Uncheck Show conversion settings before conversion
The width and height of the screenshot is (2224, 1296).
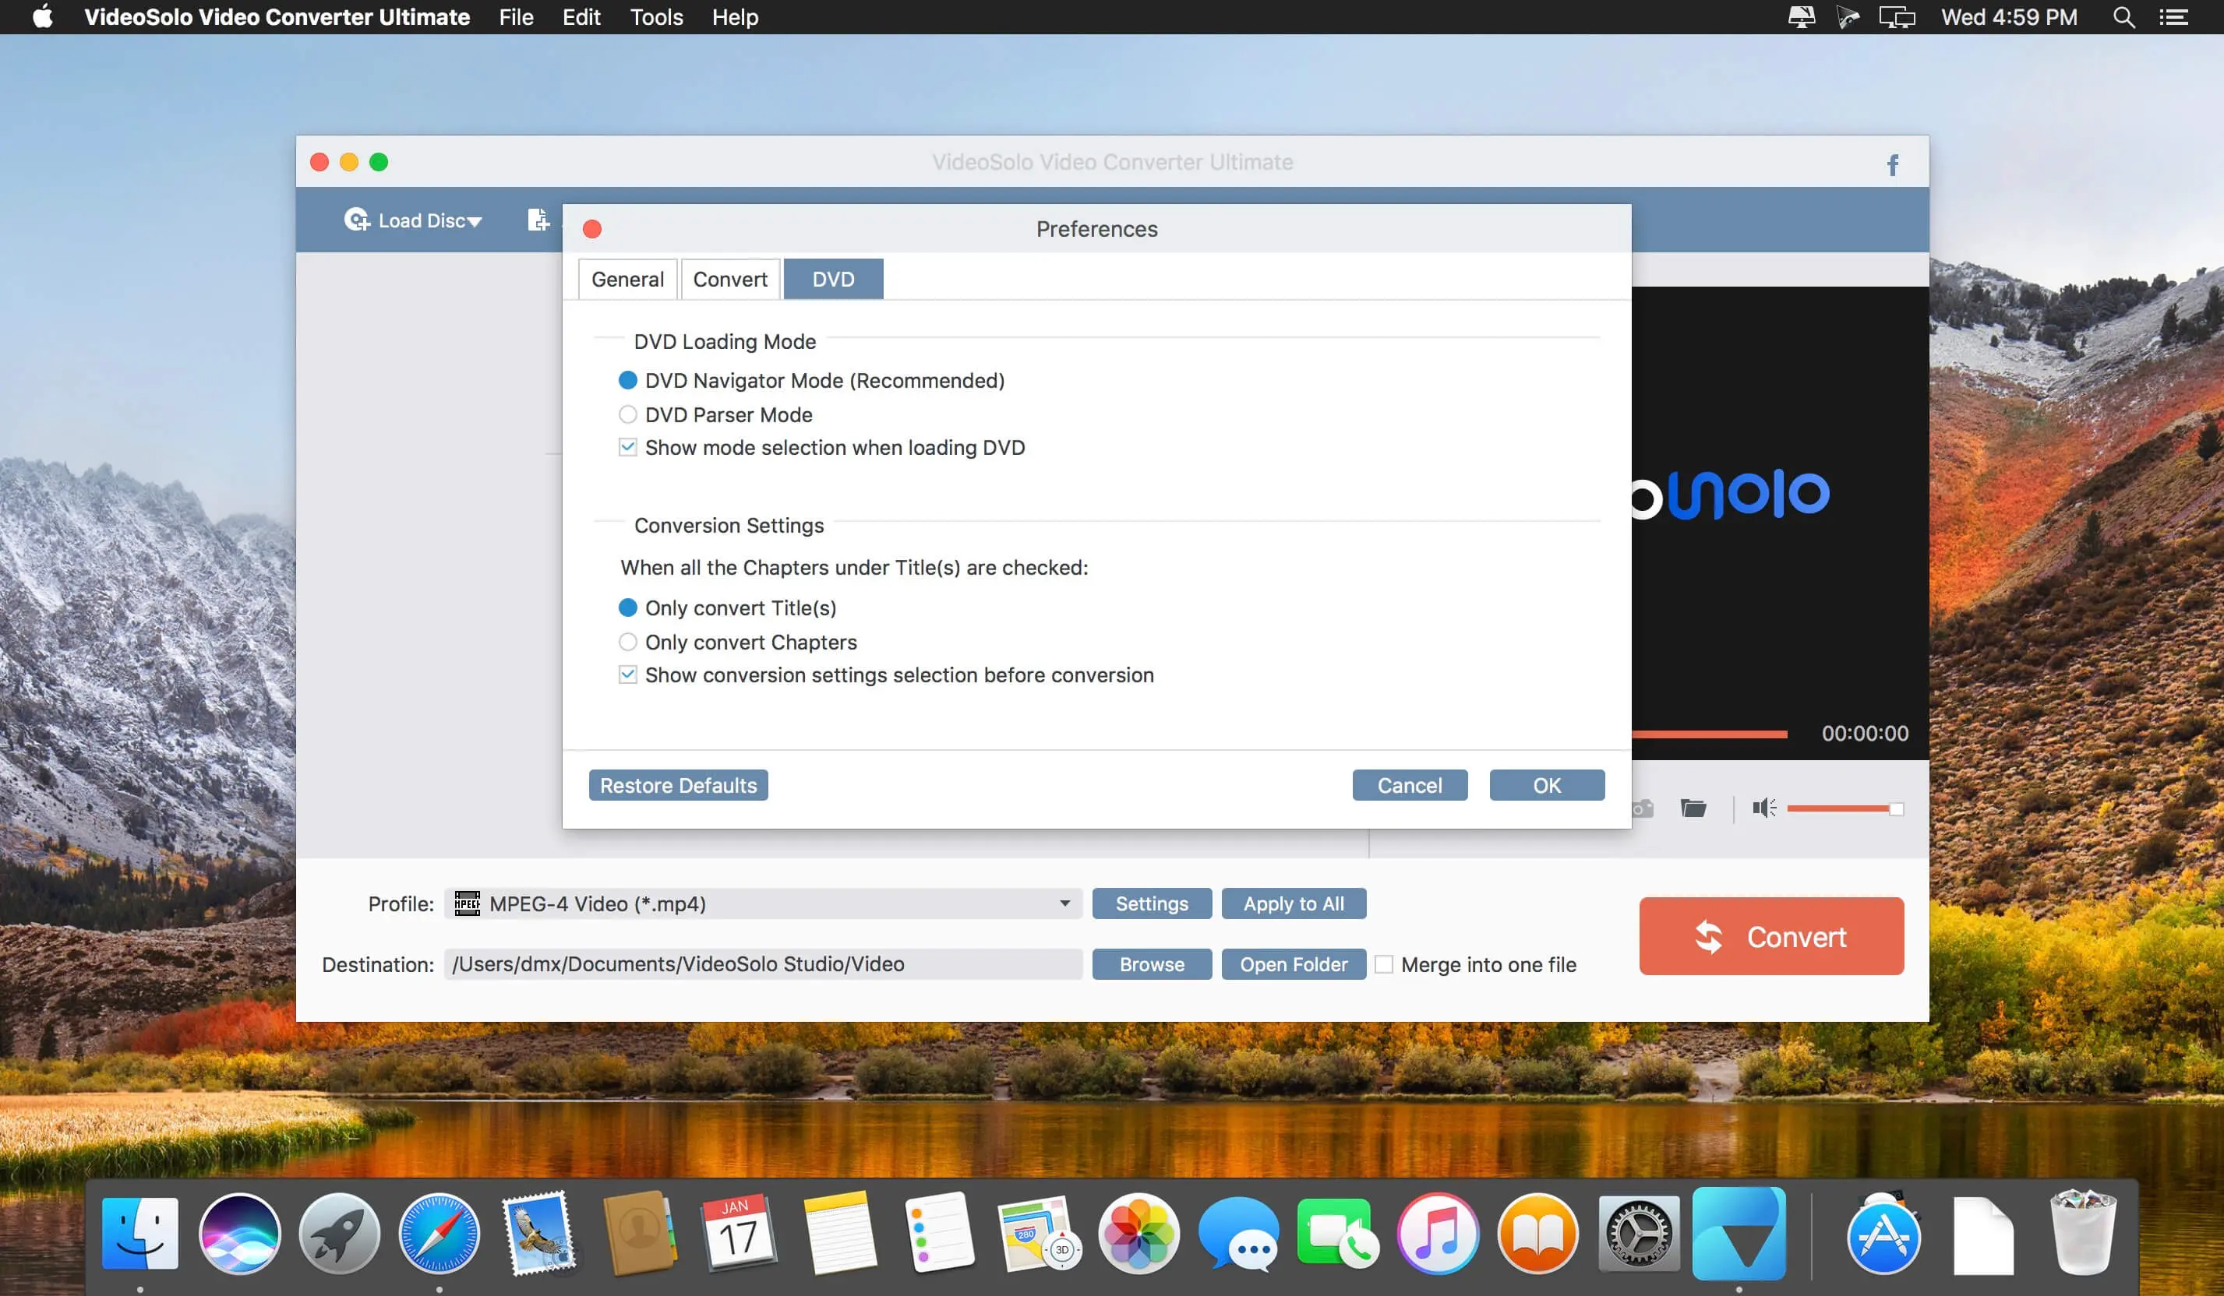click(x=627, y=674)
